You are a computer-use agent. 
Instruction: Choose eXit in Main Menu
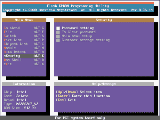click(x=24, y=64)
